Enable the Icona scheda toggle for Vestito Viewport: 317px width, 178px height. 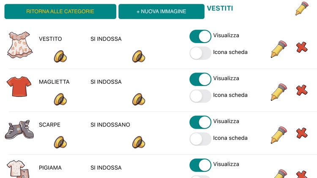200,53
